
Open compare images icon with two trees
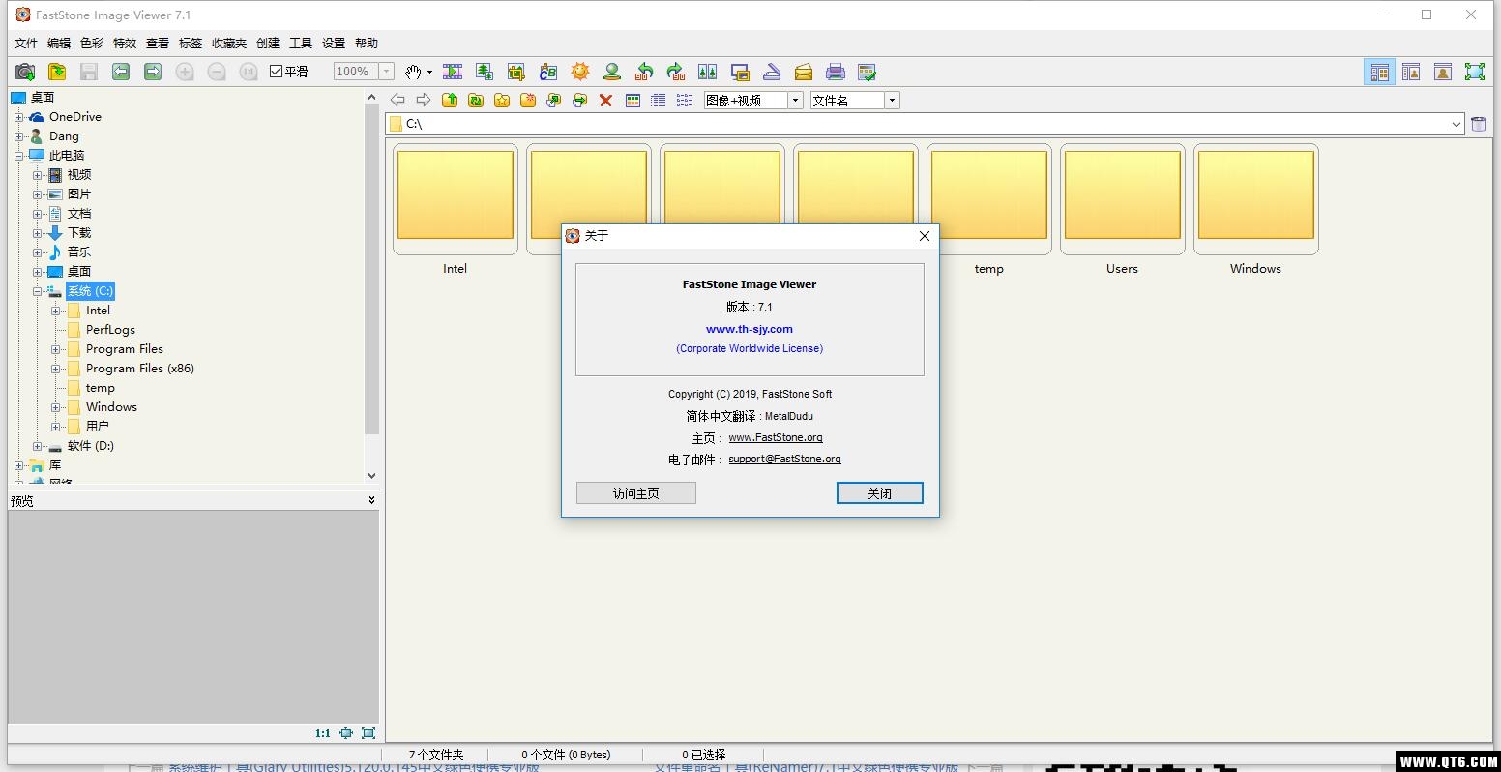click(x=708, y=72)
